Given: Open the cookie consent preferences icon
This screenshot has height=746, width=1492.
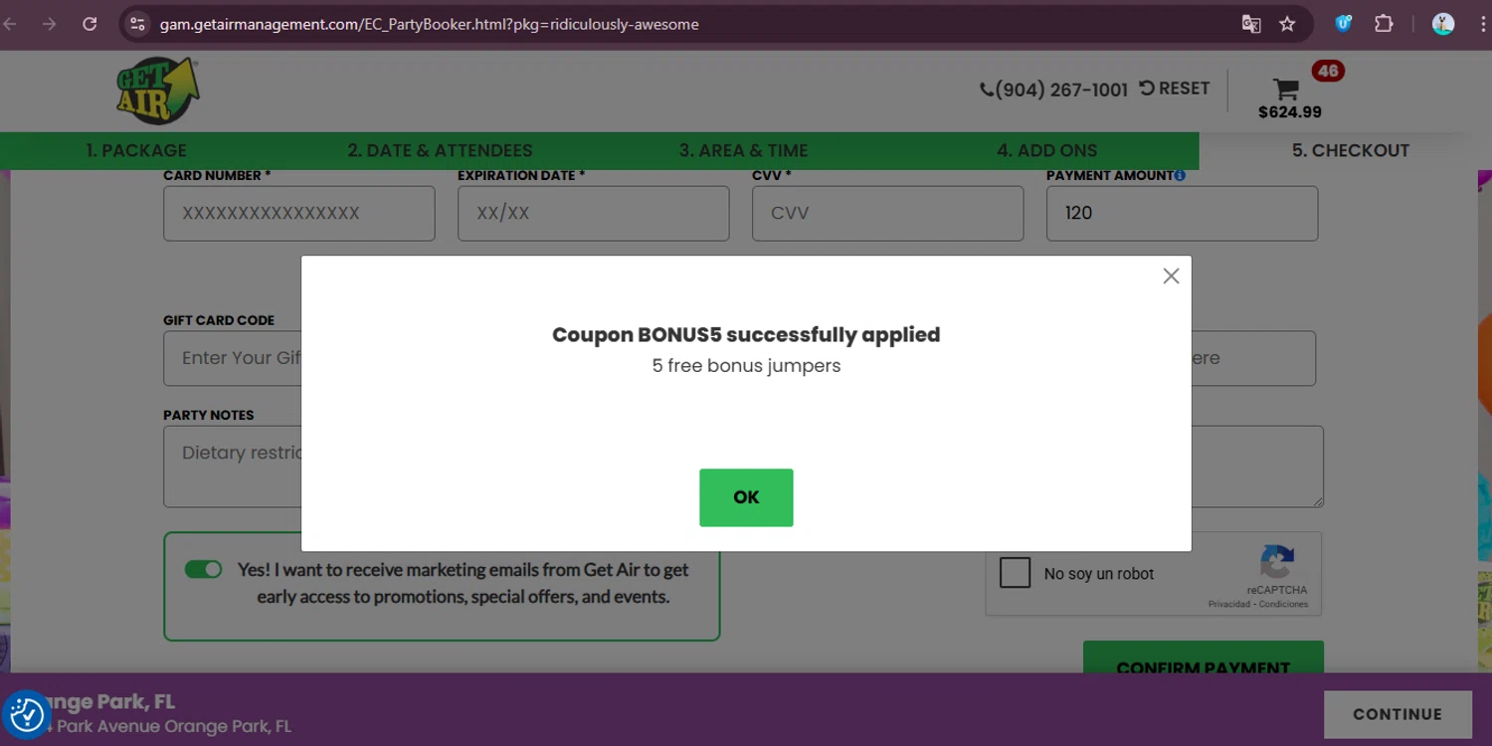Looking at the screenshot, I should [x=27, y=714].
